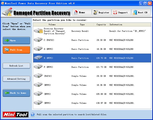
Task: Click the Home house icon
Action: tap(75, 12)
